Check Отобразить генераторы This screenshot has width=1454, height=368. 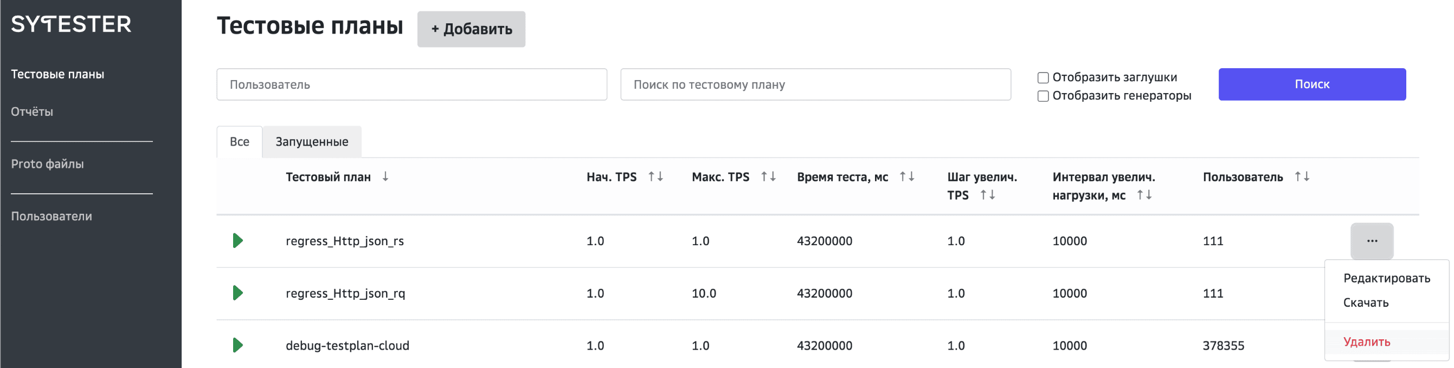1043,96
